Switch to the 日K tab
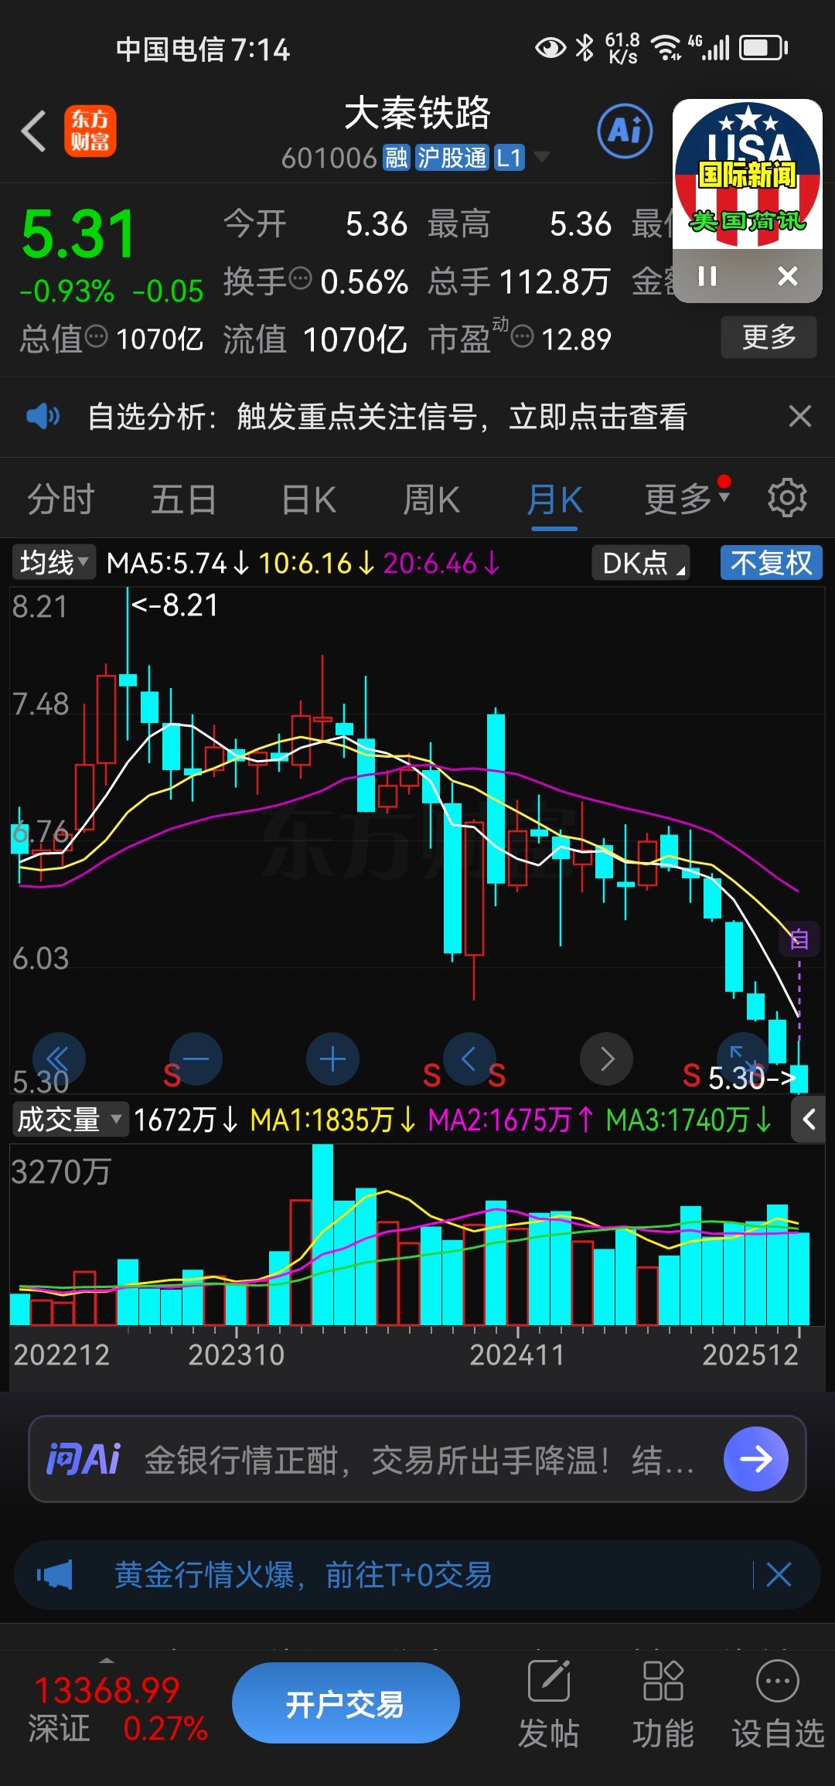The image size is (835, 1786). 308,499
